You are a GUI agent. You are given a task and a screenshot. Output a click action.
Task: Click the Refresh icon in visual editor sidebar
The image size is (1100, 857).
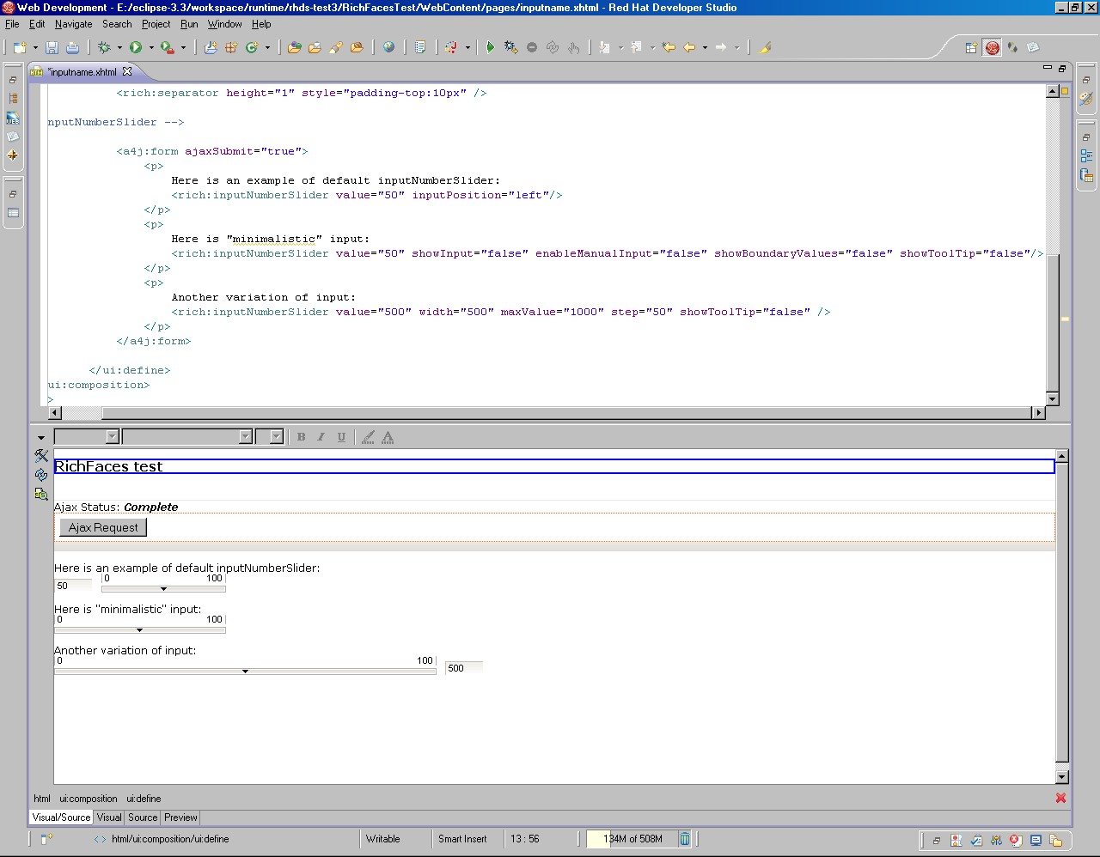41,475
